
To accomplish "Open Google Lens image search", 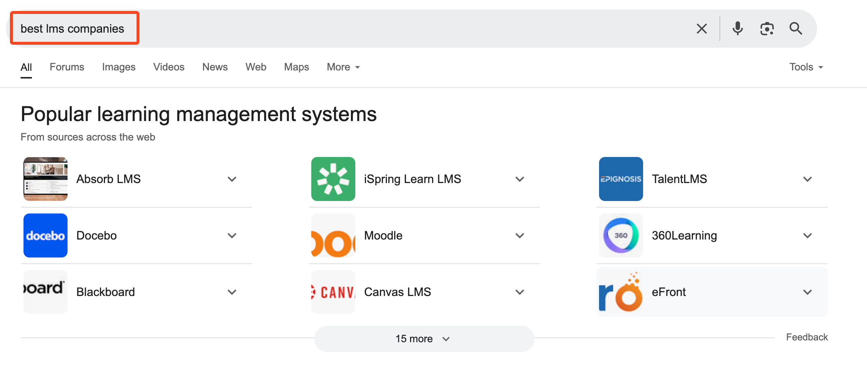I will [x=767, y=28].
